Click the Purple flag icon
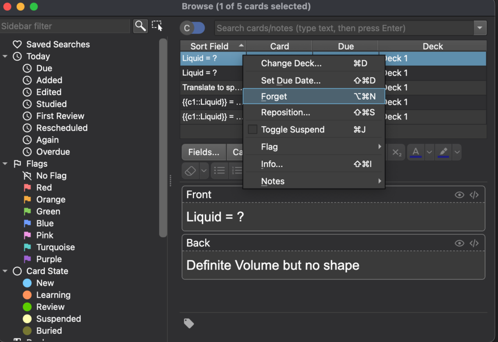 [27, 259]
